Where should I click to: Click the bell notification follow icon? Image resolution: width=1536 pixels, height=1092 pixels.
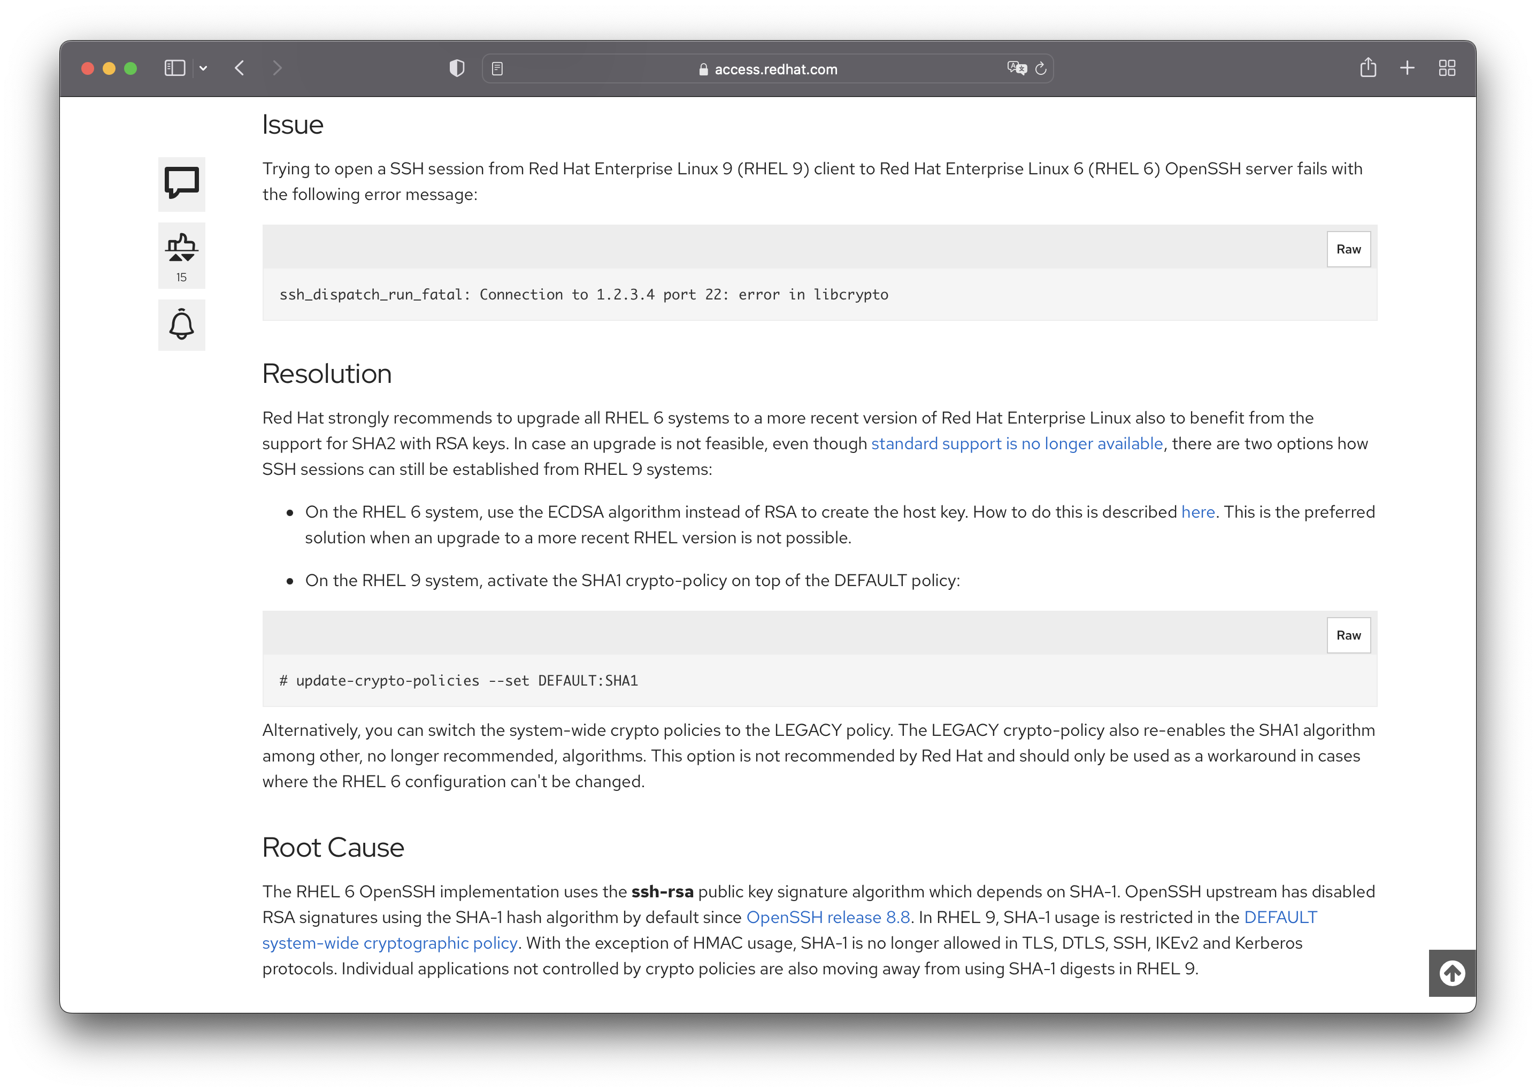pos(182,325)
